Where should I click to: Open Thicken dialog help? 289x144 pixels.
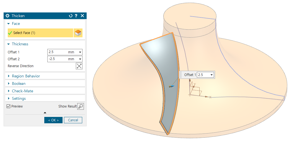[76, 16]
